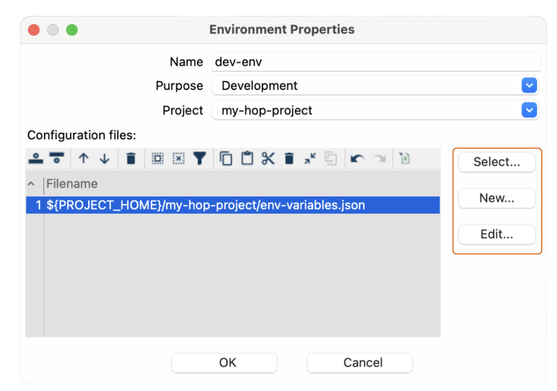Click the New... configuration file button
The height and width of the screenshot is (391, 557).
point(496,198)
